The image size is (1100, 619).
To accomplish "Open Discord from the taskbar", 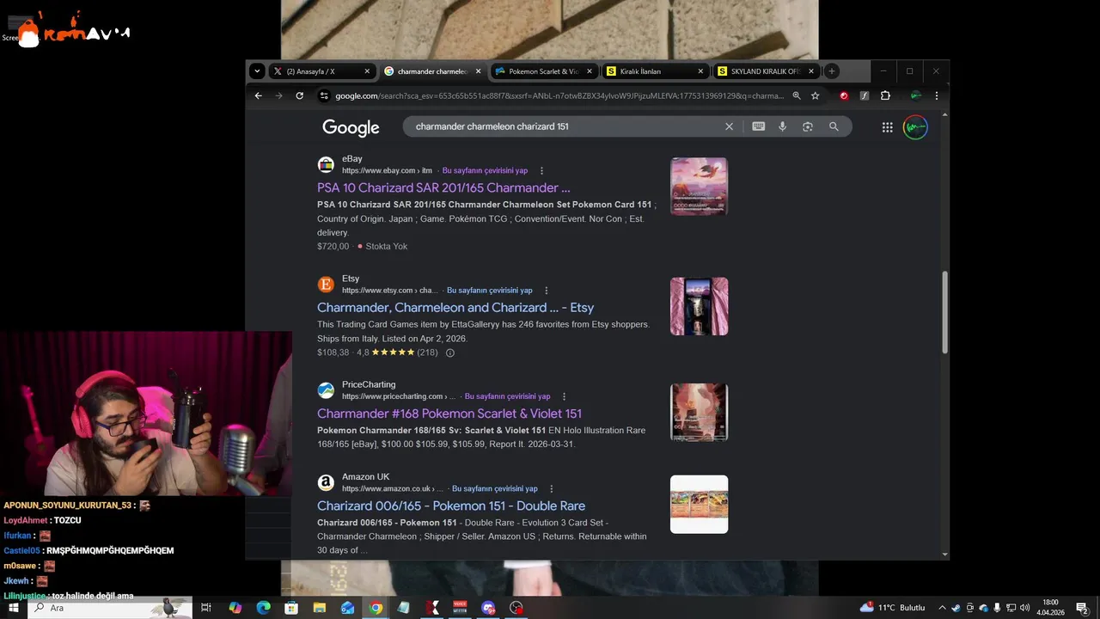I will [488, 608].
